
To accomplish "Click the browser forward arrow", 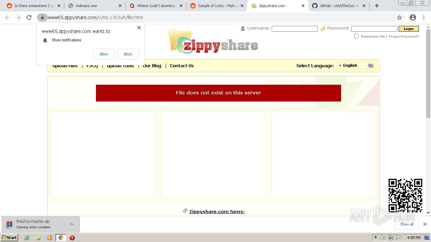I will click(18, 17).
